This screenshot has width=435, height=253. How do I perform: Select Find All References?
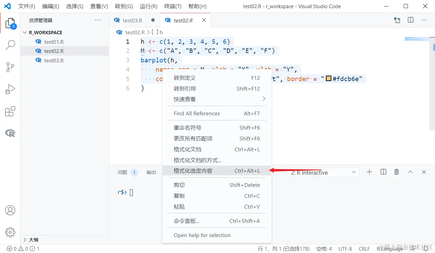(217, 113)
